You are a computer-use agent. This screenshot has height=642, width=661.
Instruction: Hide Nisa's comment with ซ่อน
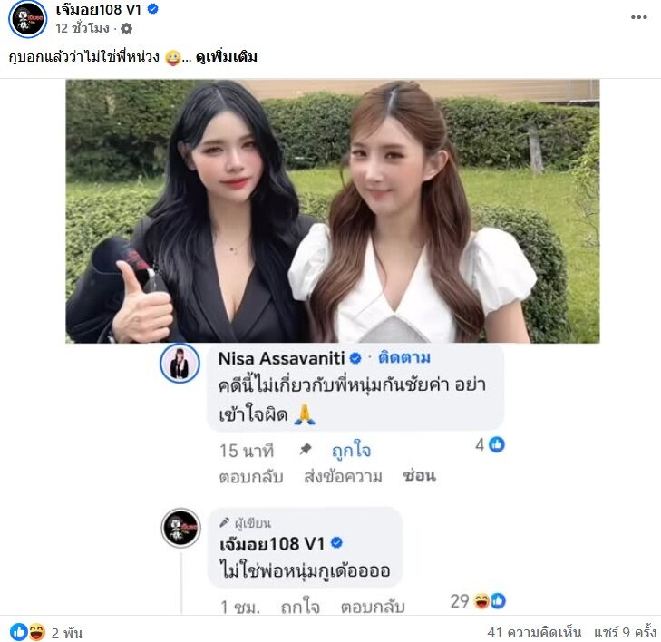(x=419, y=475)
